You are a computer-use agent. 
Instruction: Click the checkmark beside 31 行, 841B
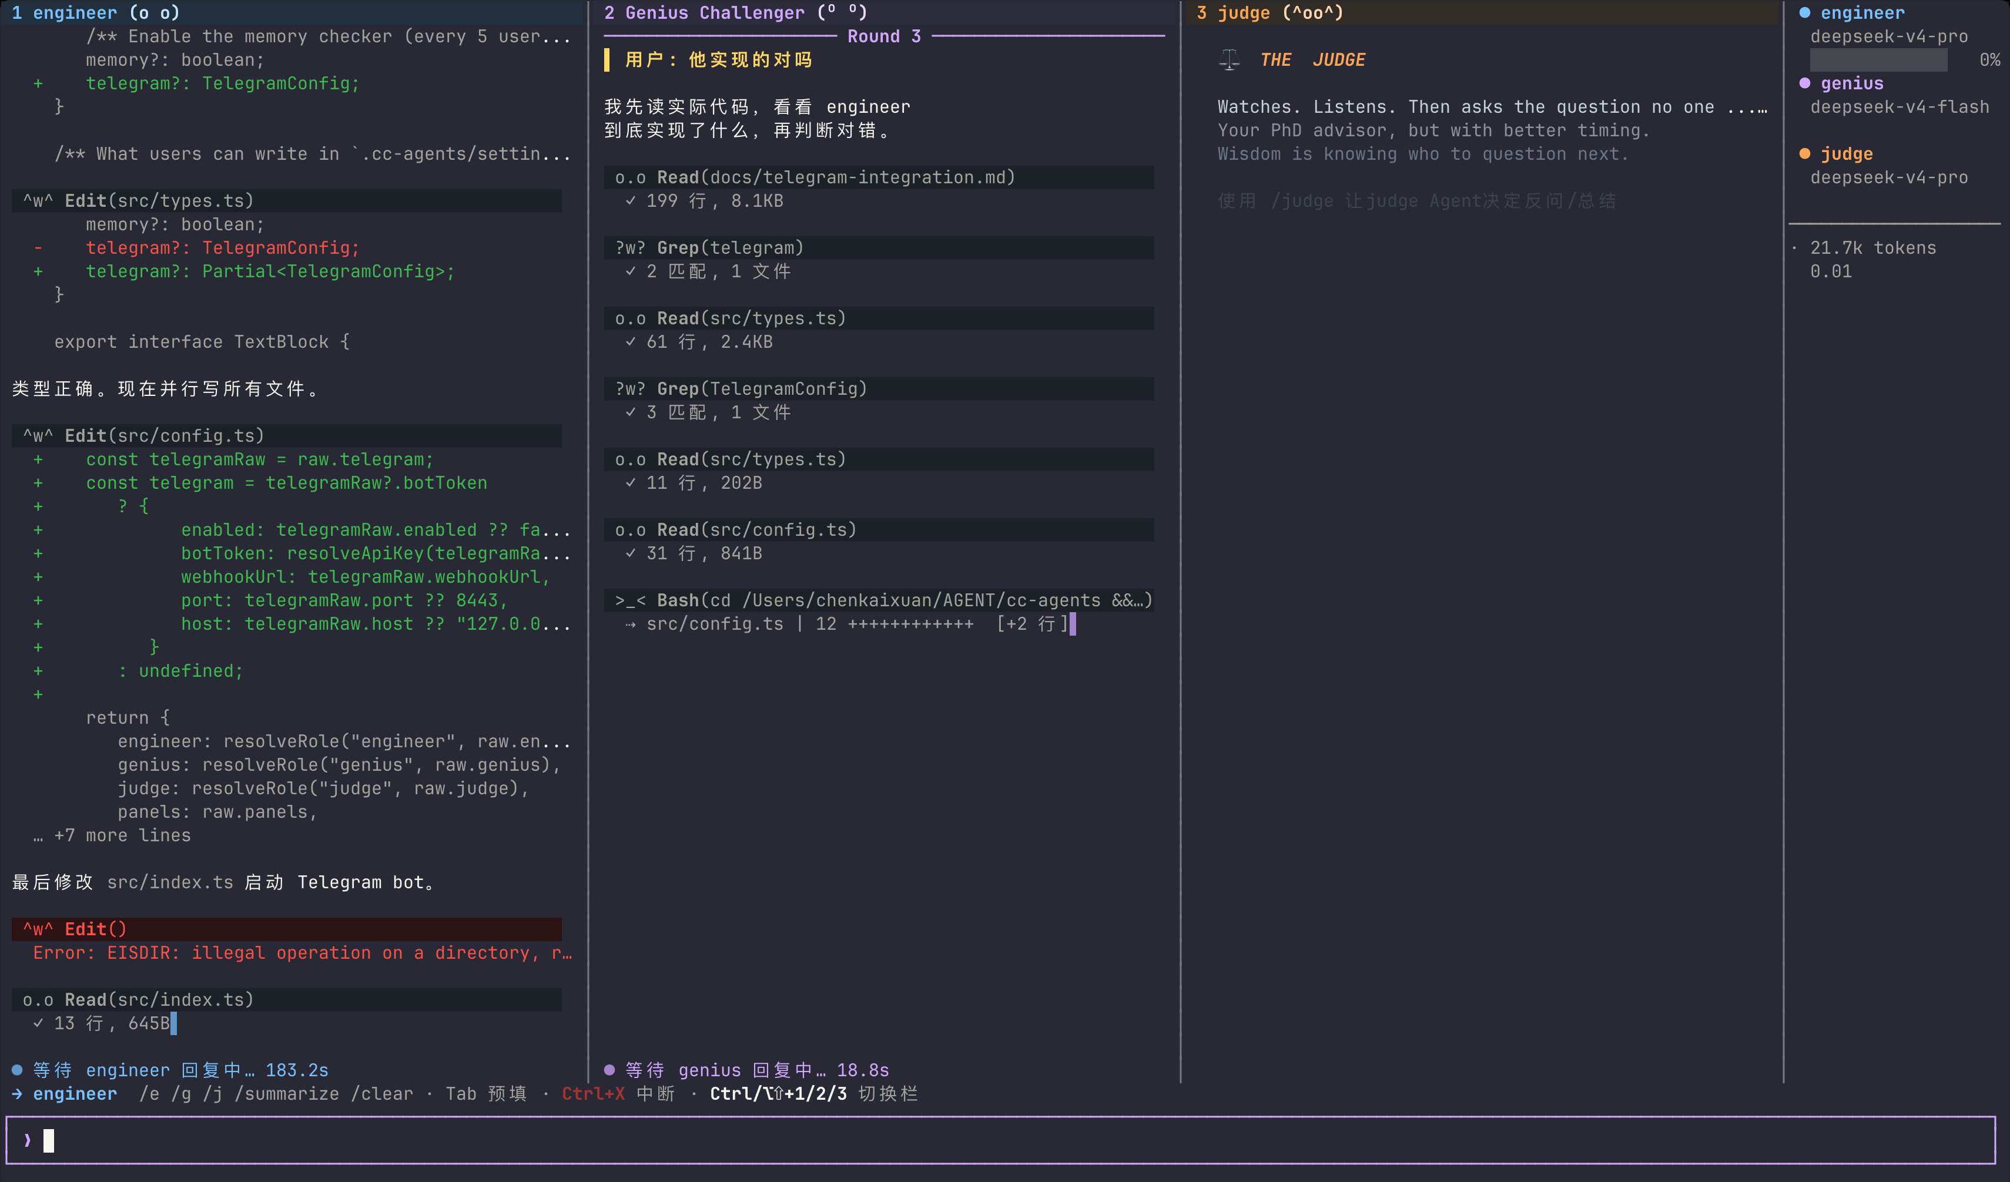[x=630, y=553]
